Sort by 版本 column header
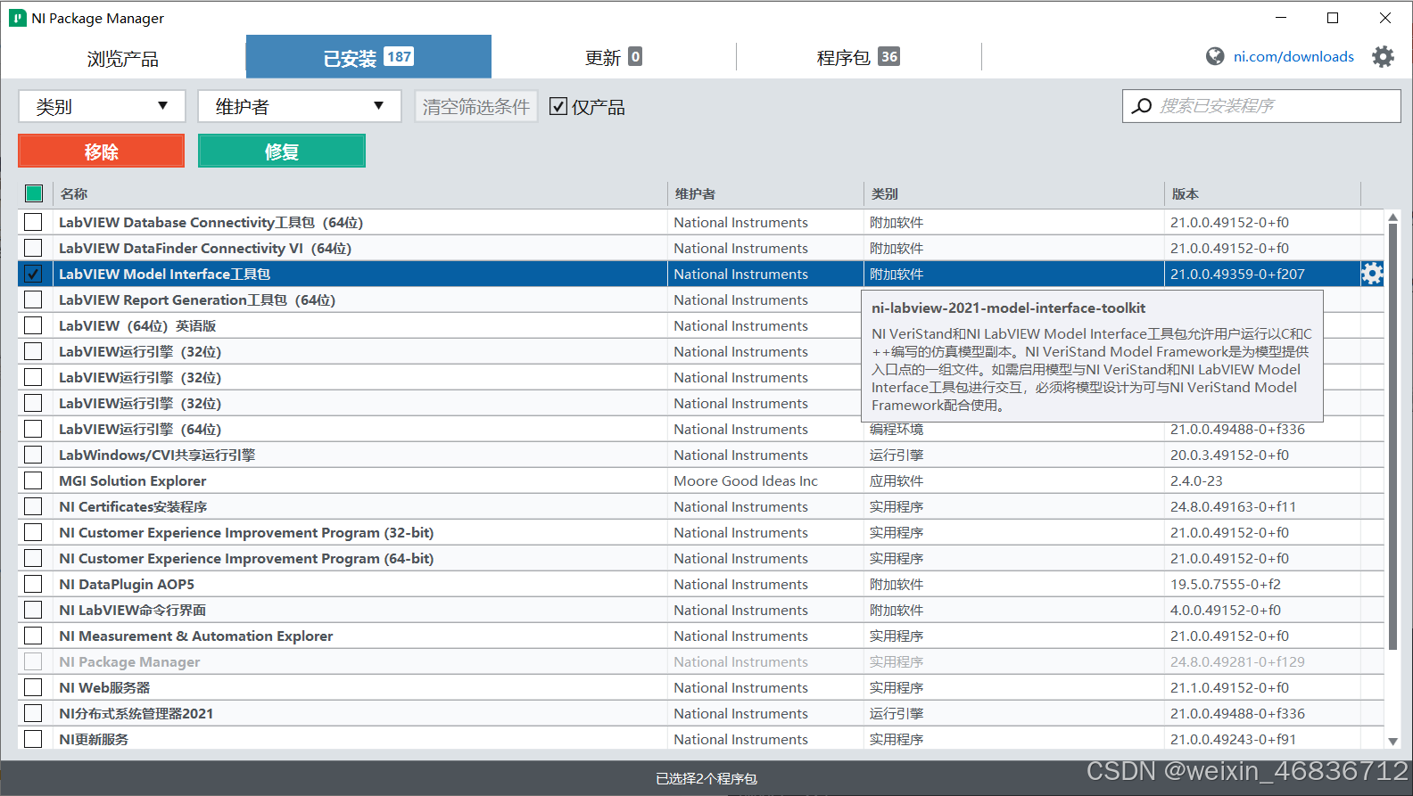The image size is (1413, 796). [x=1262, y=193]
